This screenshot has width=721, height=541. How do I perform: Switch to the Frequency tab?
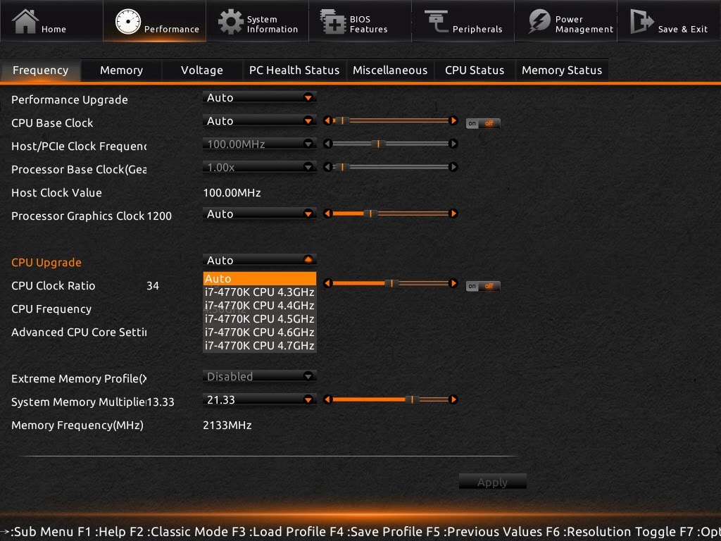pos(40,70)
